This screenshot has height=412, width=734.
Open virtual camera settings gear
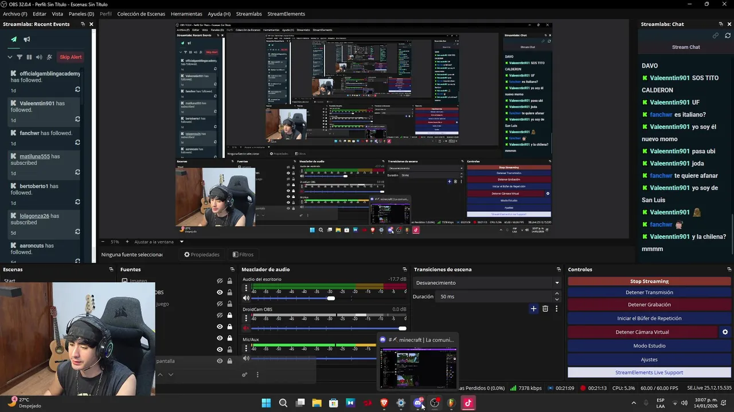pyautogui.click(x=725, y=332)
